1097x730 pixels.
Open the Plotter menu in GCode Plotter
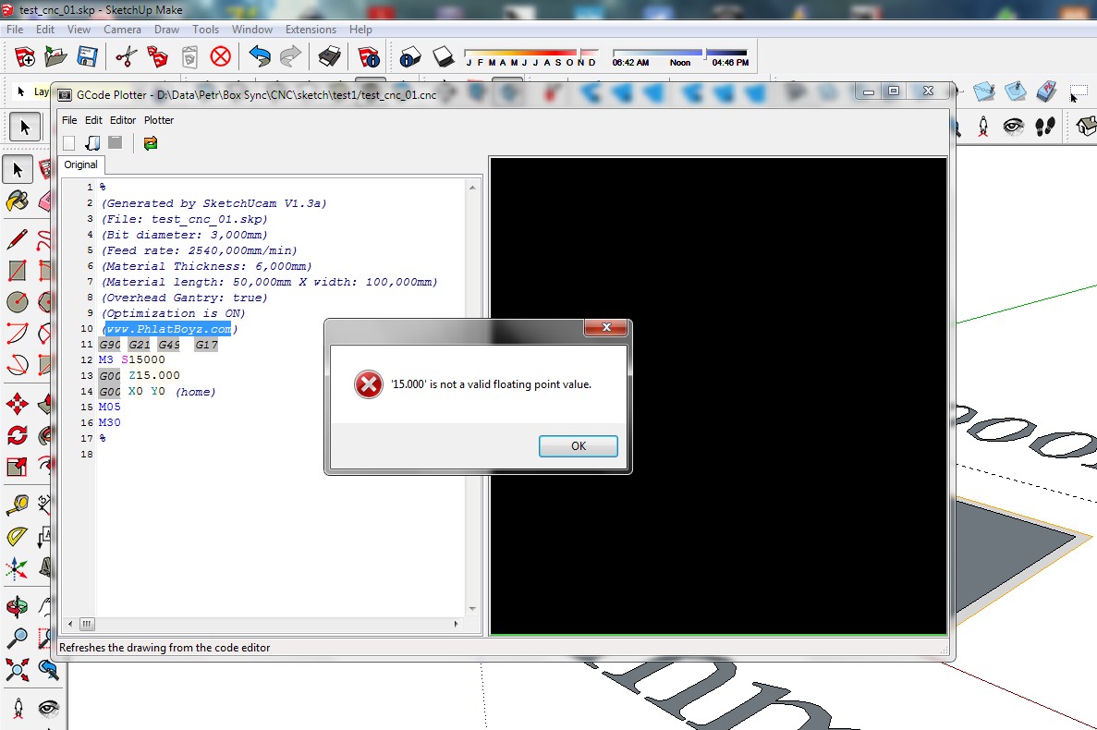coord(159,120)
